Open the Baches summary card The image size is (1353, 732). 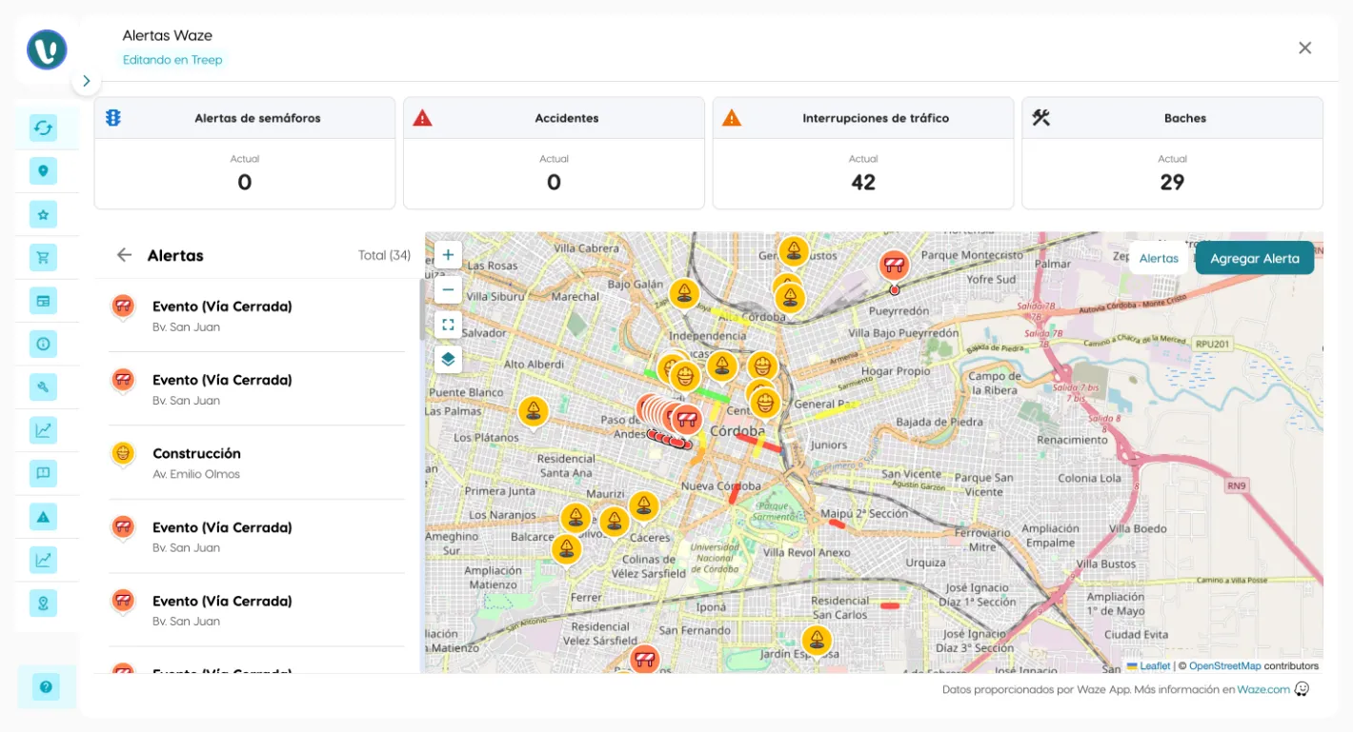coord(1172,152)
